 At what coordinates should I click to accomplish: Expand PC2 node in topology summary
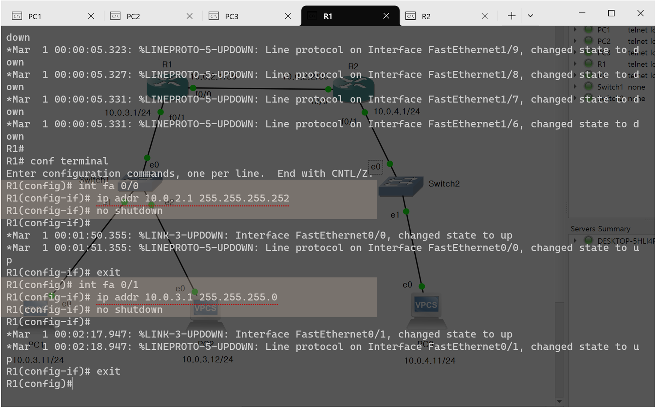click(x=575, y=41)
